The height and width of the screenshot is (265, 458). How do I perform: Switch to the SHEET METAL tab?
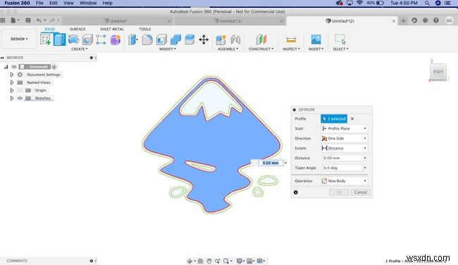[112, 29]
